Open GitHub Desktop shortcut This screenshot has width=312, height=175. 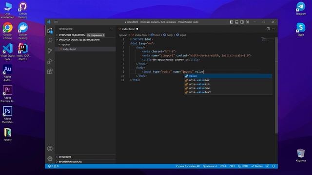click(23, 10)
